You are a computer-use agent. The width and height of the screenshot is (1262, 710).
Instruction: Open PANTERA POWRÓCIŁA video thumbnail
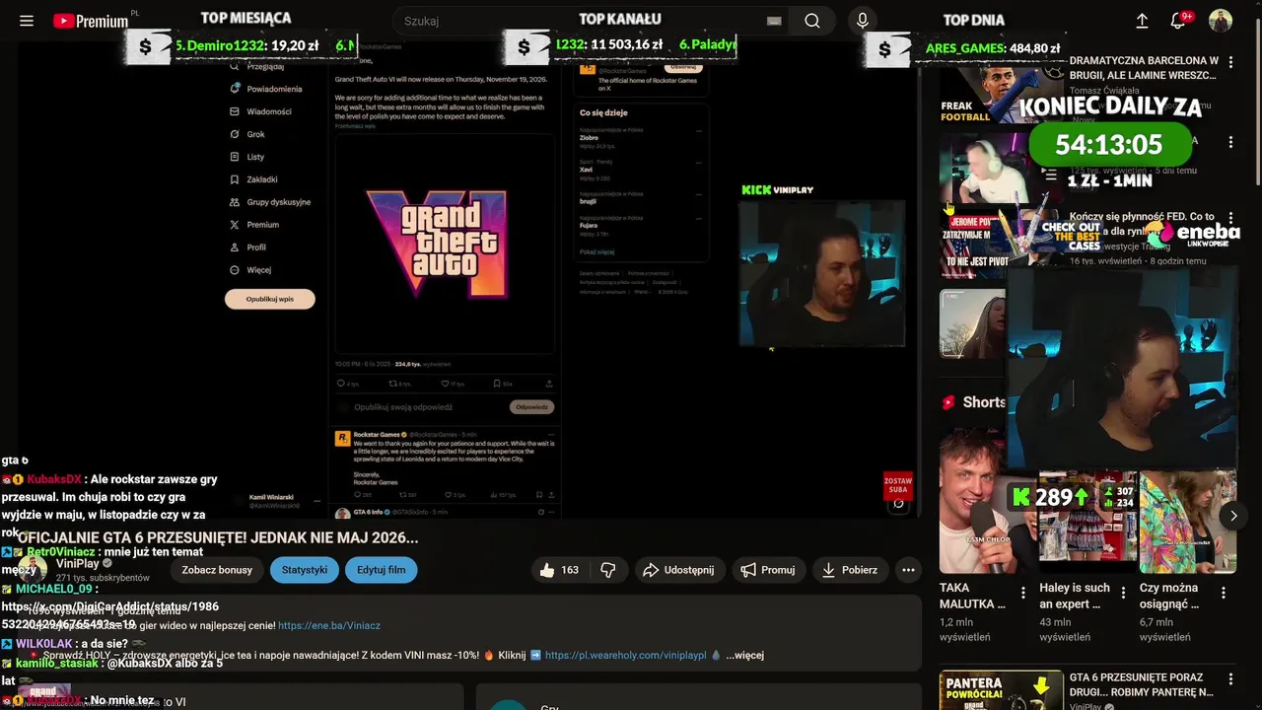point(1001,690)
